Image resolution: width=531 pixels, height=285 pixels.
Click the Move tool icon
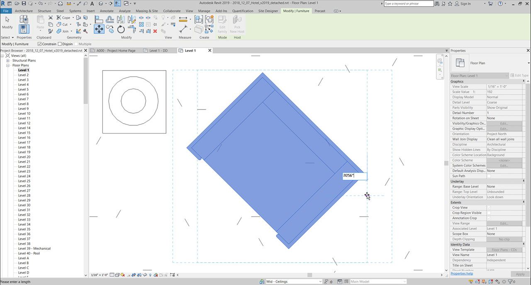99,29
